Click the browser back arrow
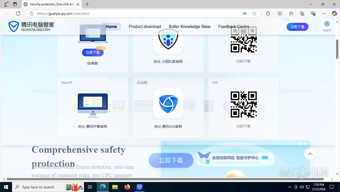Image resolution: width=340 pixels, height=192 pixels. point(7,13)
